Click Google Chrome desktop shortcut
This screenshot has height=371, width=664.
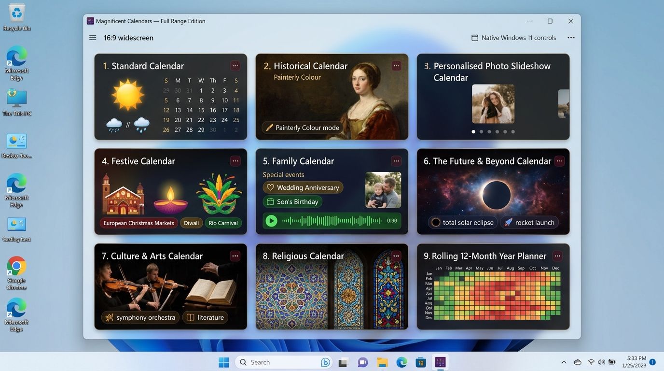tap(16, 273)
